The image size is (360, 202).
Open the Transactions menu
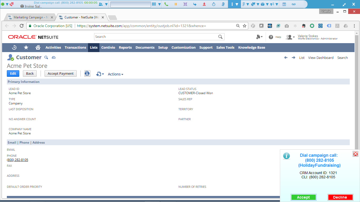coord(75,47)
